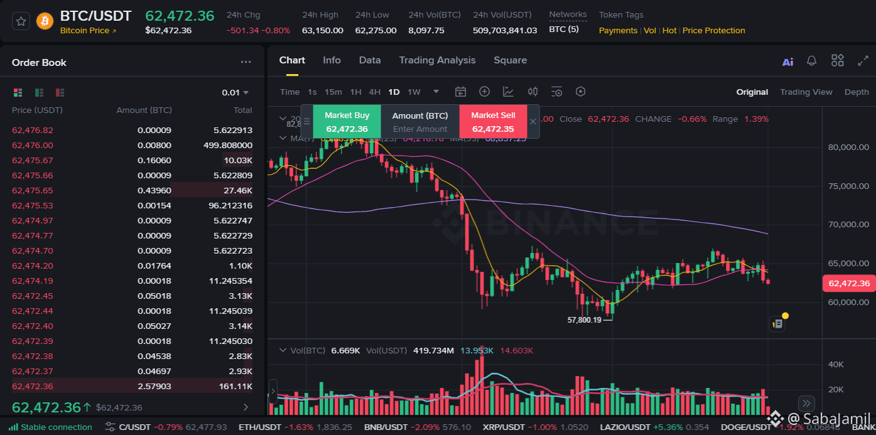Open the Square tab
The image size is (876, 435).
coord(510,60)
